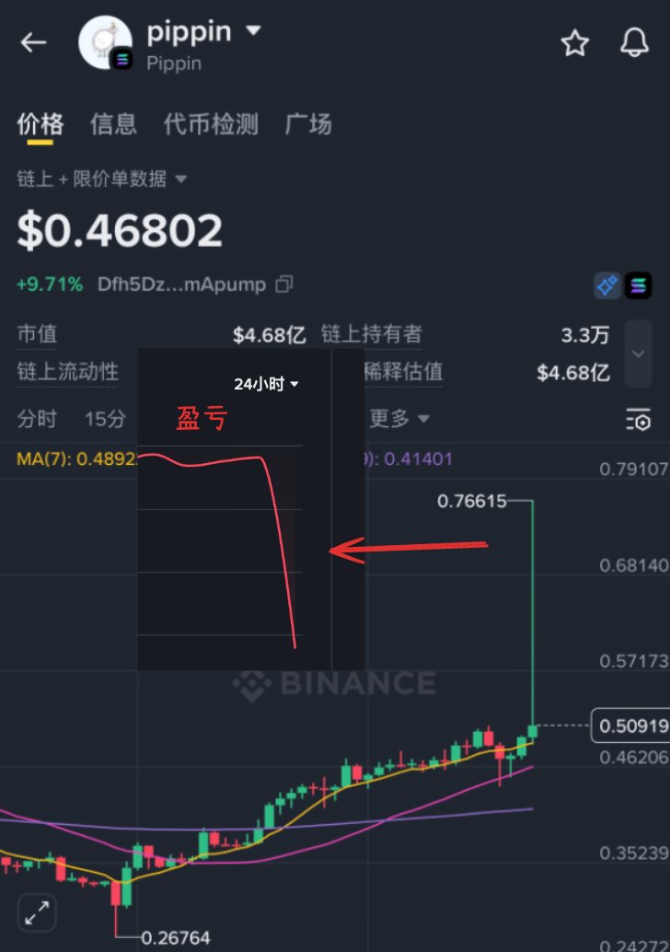Open the pippin token avatar
670x952 pixels.
[106, 42]
